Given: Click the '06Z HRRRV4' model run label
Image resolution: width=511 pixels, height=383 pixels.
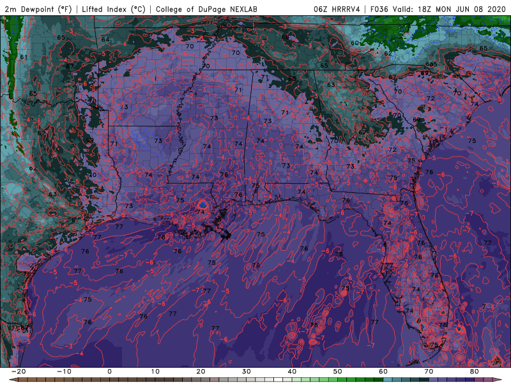Looking at the screenshot, I should 337,9.
